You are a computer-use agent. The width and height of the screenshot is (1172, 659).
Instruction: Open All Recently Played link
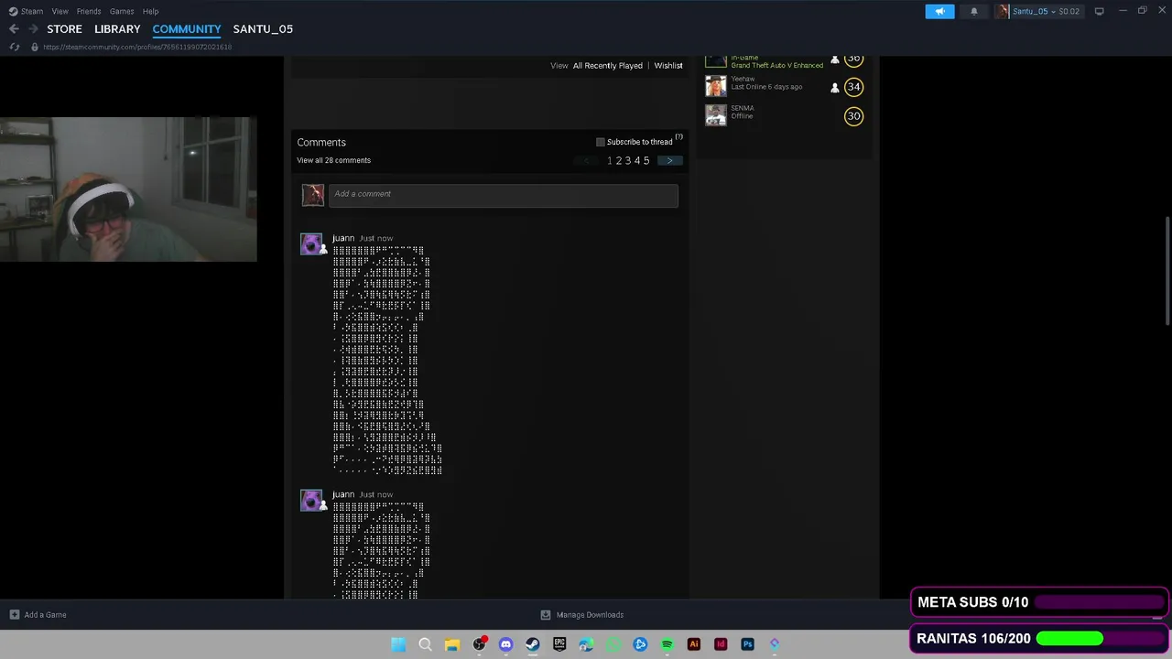[608, 66]
